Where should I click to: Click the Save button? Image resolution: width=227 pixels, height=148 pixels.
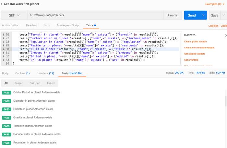click(x=215, y=15)
